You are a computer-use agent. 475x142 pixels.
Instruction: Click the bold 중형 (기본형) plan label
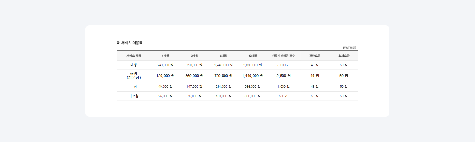click(134, 76)
